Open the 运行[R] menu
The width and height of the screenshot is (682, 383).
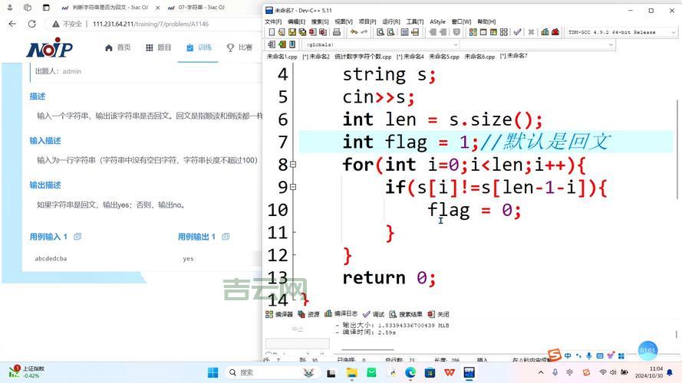coord(390,21)
